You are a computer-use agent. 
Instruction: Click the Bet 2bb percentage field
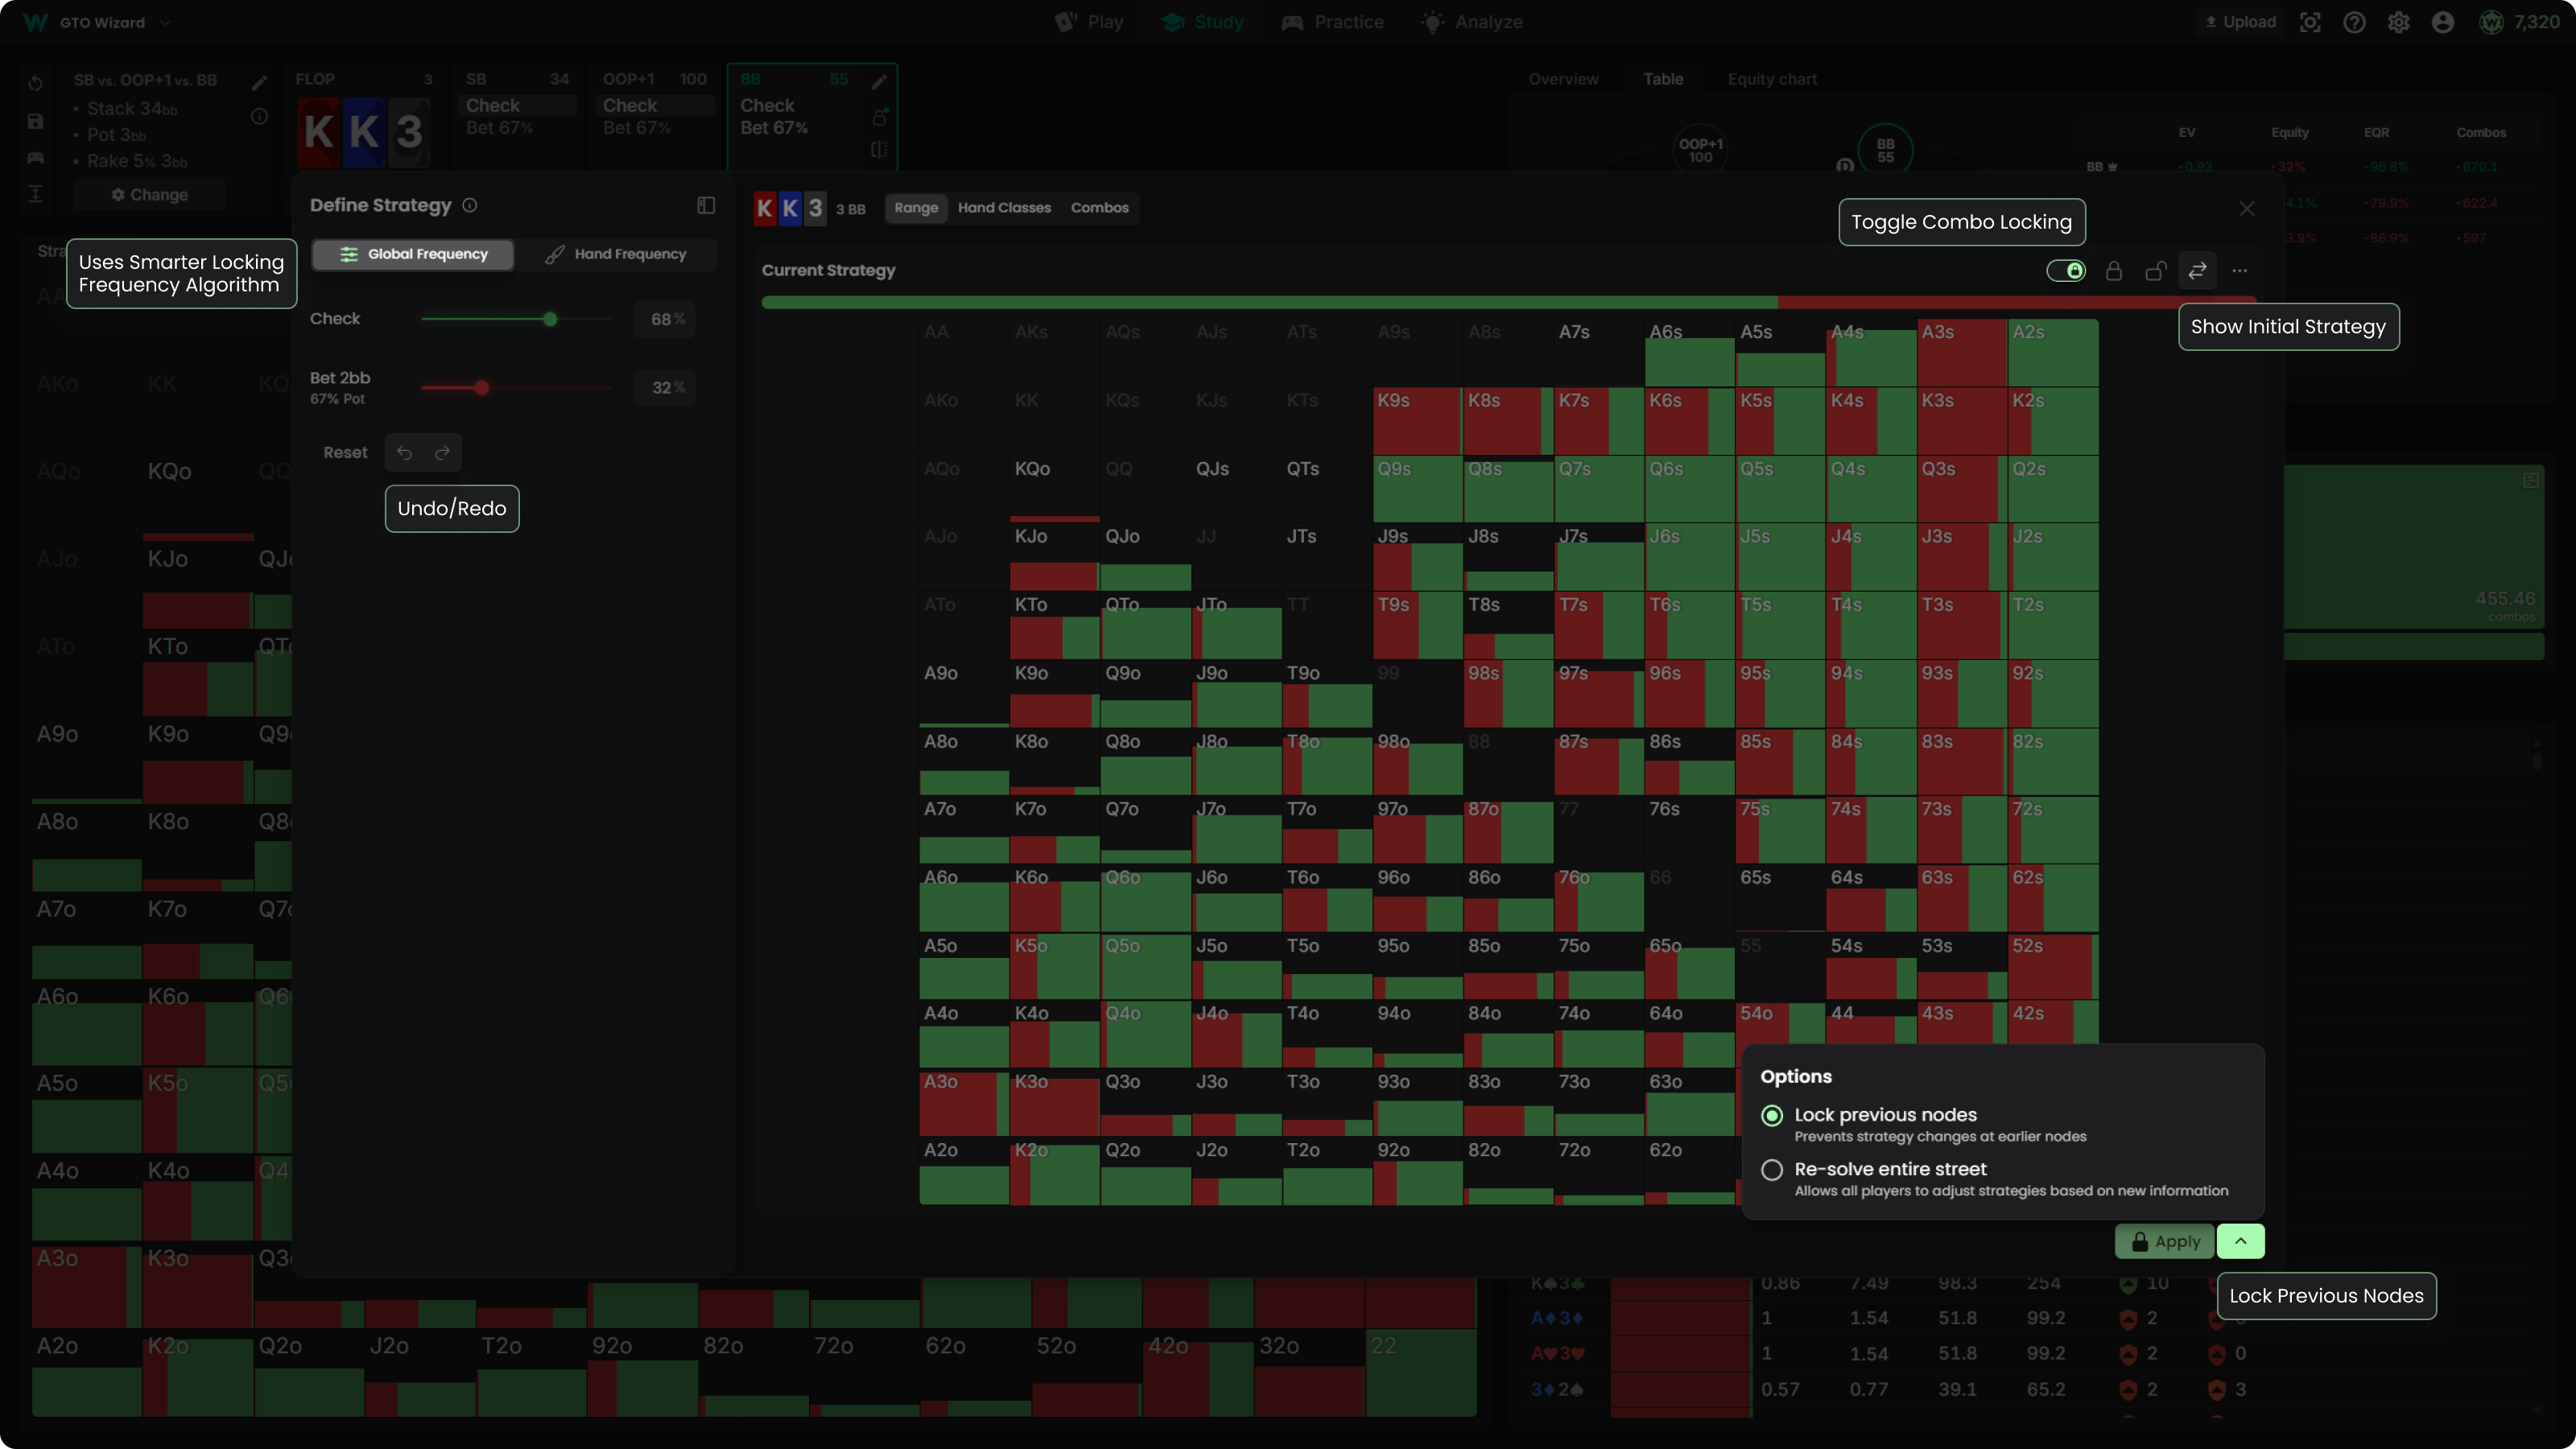point(665,388)
